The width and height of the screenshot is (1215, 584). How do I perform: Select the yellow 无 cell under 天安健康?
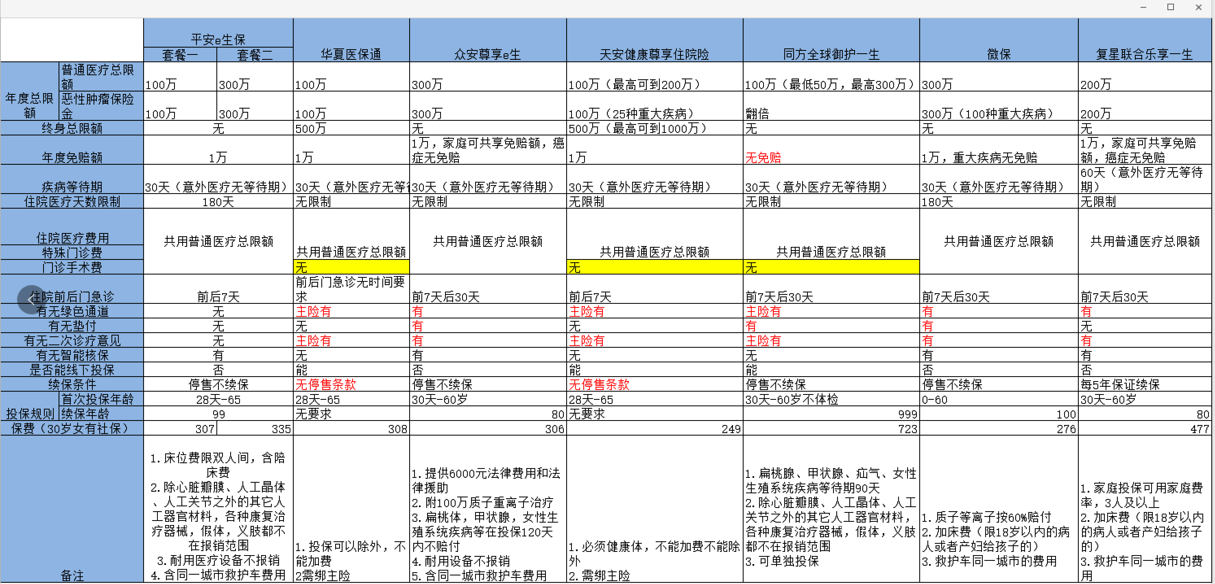tap(654, 267)
